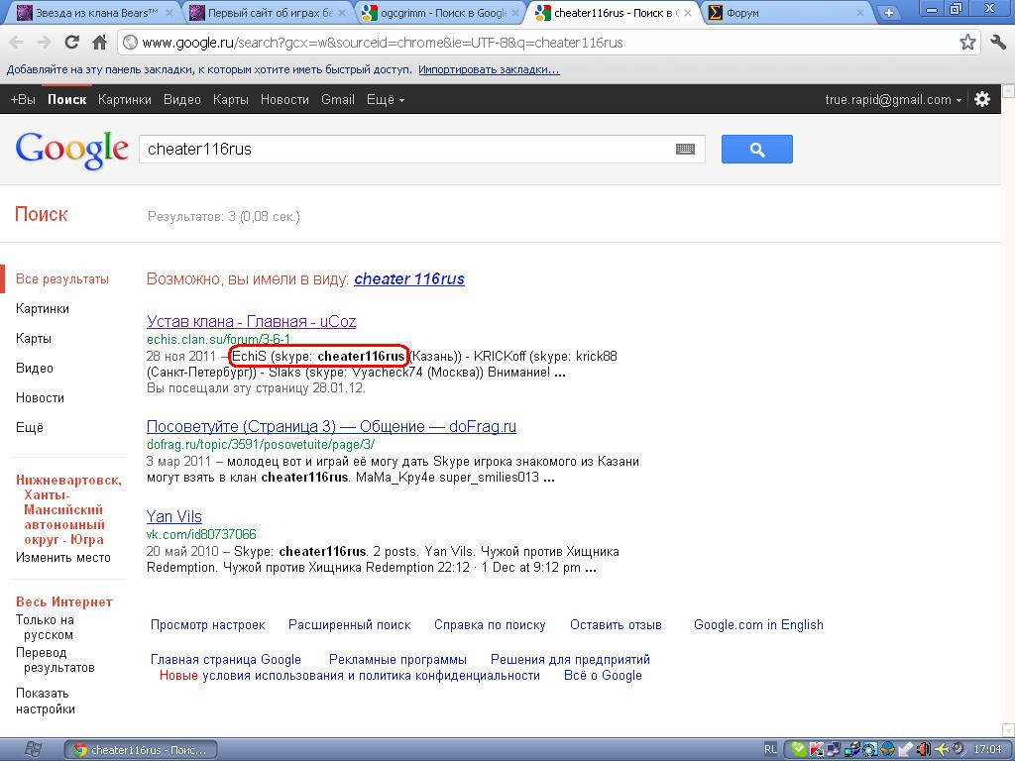
Task: Click the vertical scrollbar up arrow
Action: pyautogui.click(x=1008, y=90)
